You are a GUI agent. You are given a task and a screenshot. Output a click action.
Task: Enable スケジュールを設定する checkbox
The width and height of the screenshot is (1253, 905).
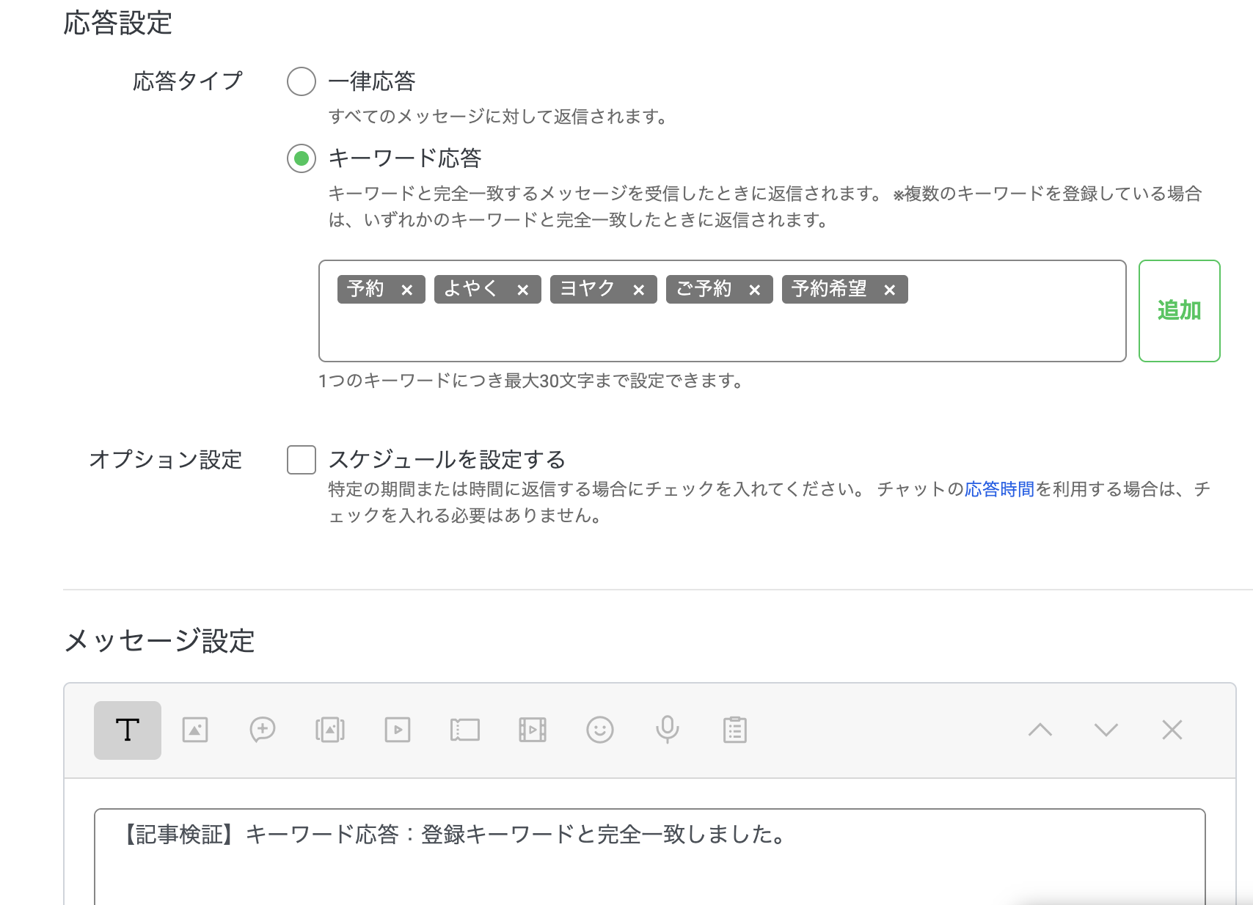click(x=302, y=460)
